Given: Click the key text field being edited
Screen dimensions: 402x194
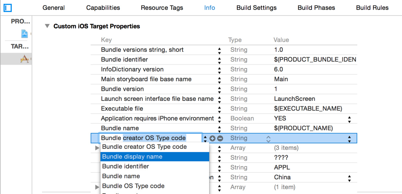Looking at the screenshot, I should click(x=151, y=138).
